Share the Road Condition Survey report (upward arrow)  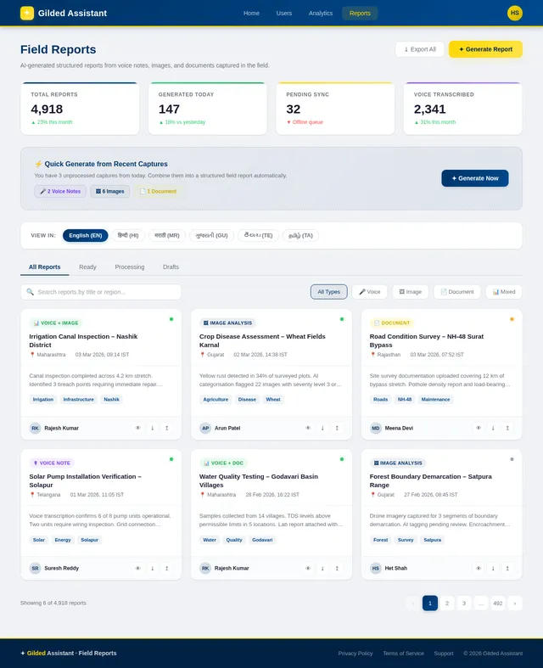pos(507,428)
